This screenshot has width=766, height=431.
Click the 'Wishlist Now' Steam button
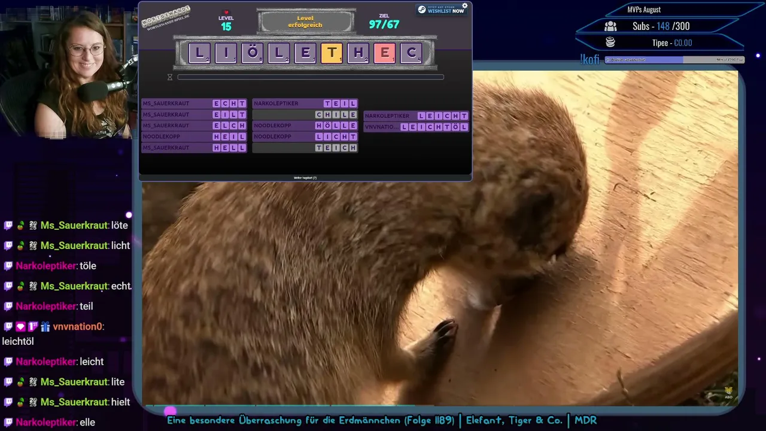coord(440,10)
